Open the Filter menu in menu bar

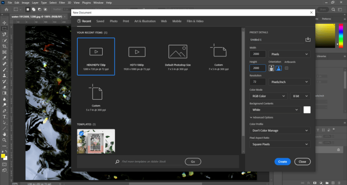tap(63, 3)
